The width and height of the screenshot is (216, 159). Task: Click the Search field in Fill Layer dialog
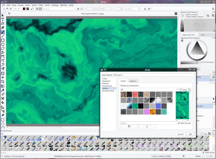tap(148, 123)
